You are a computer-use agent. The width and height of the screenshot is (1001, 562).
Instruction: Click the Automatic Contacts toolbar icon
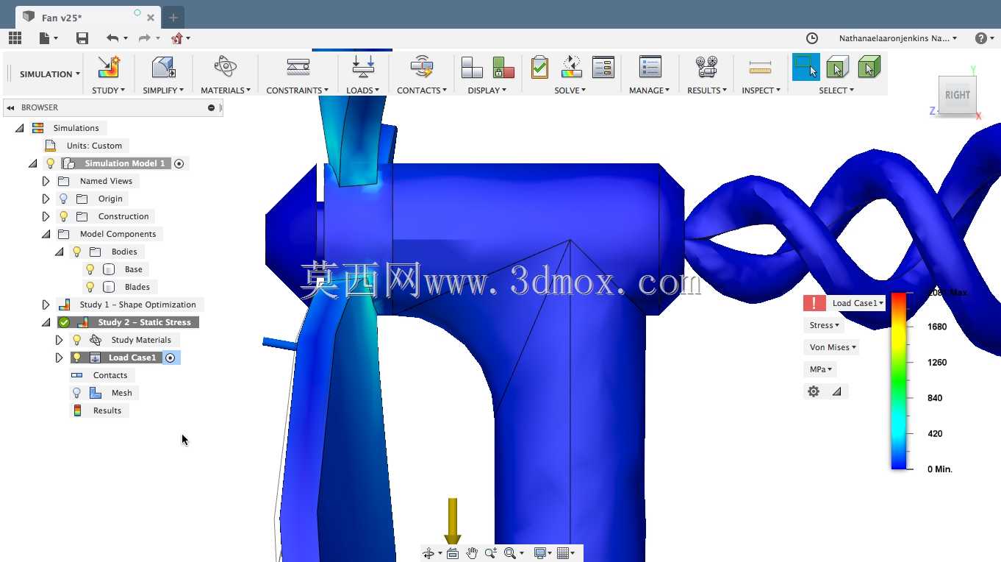(422, 67)
